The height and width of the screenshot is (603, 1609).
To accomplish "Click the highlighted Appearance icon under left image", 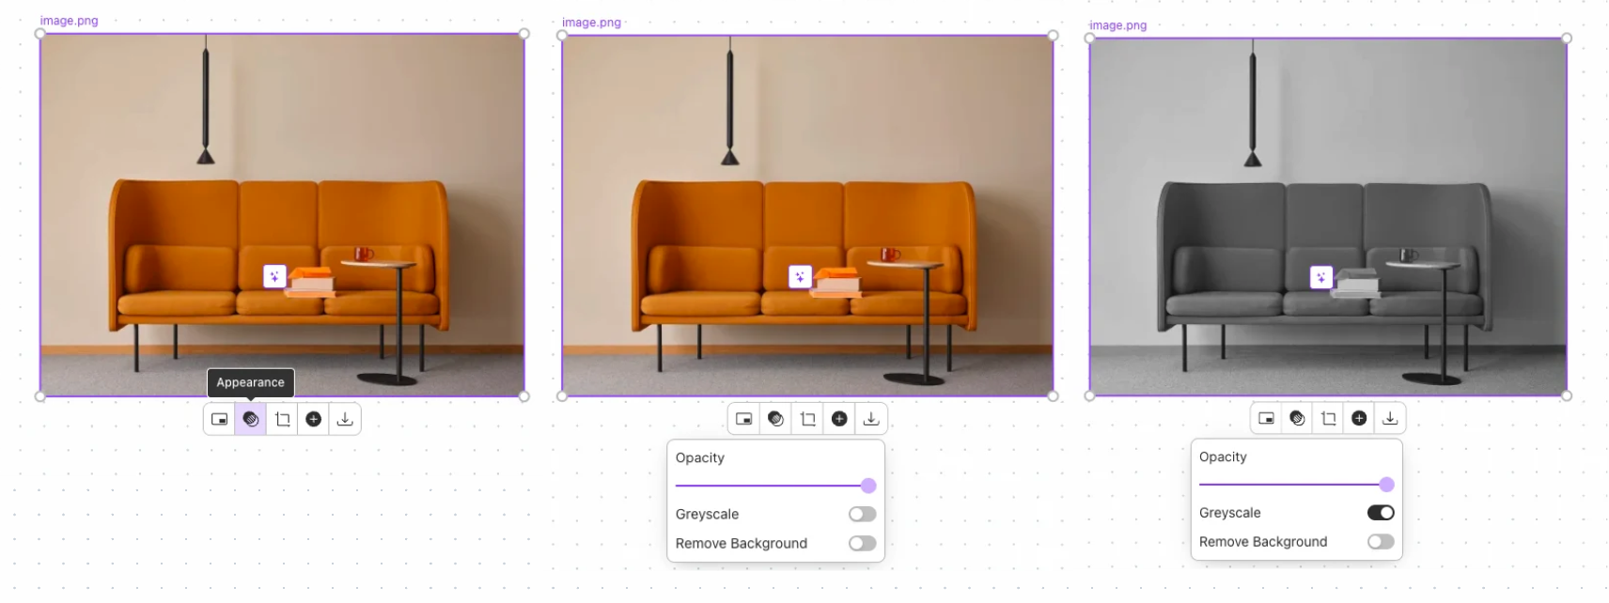I will pos(251,419).
